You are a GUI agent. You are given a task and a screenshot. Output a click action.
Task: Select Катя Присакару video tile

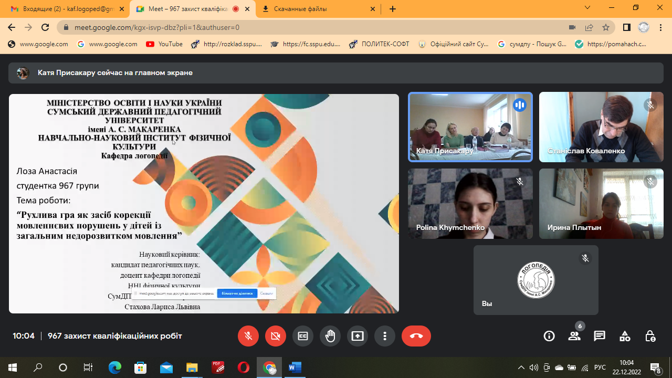(470, 127)
